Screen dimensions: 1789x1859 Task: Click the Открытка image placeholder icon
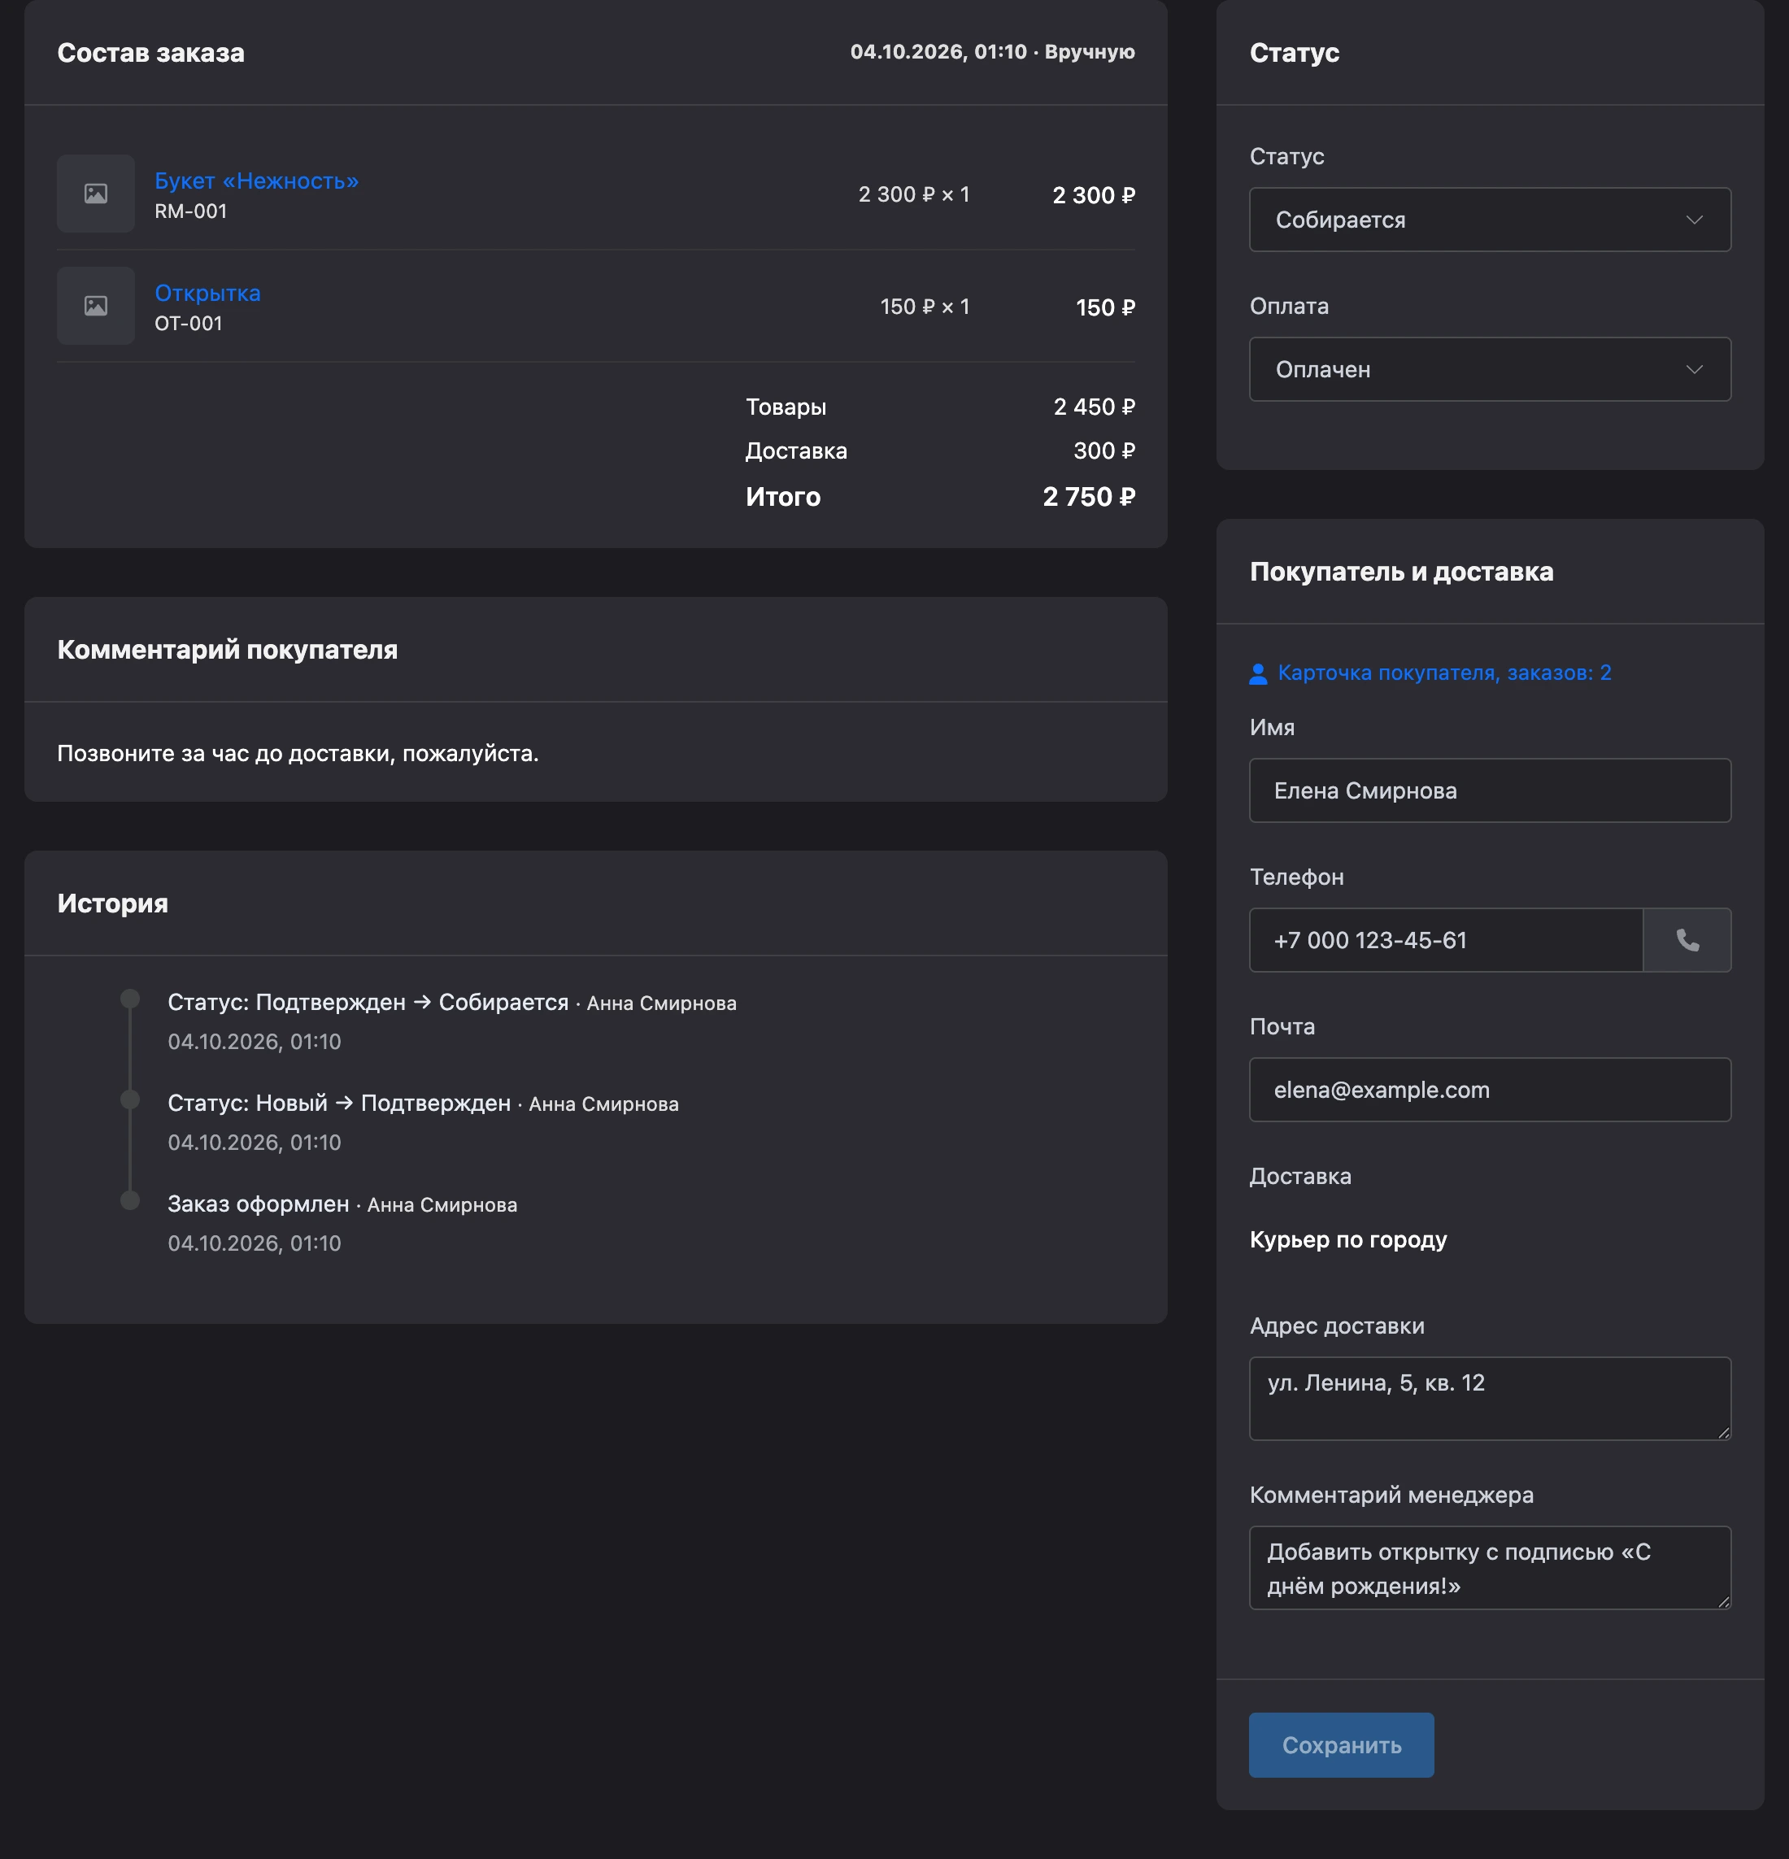[96, 306]
